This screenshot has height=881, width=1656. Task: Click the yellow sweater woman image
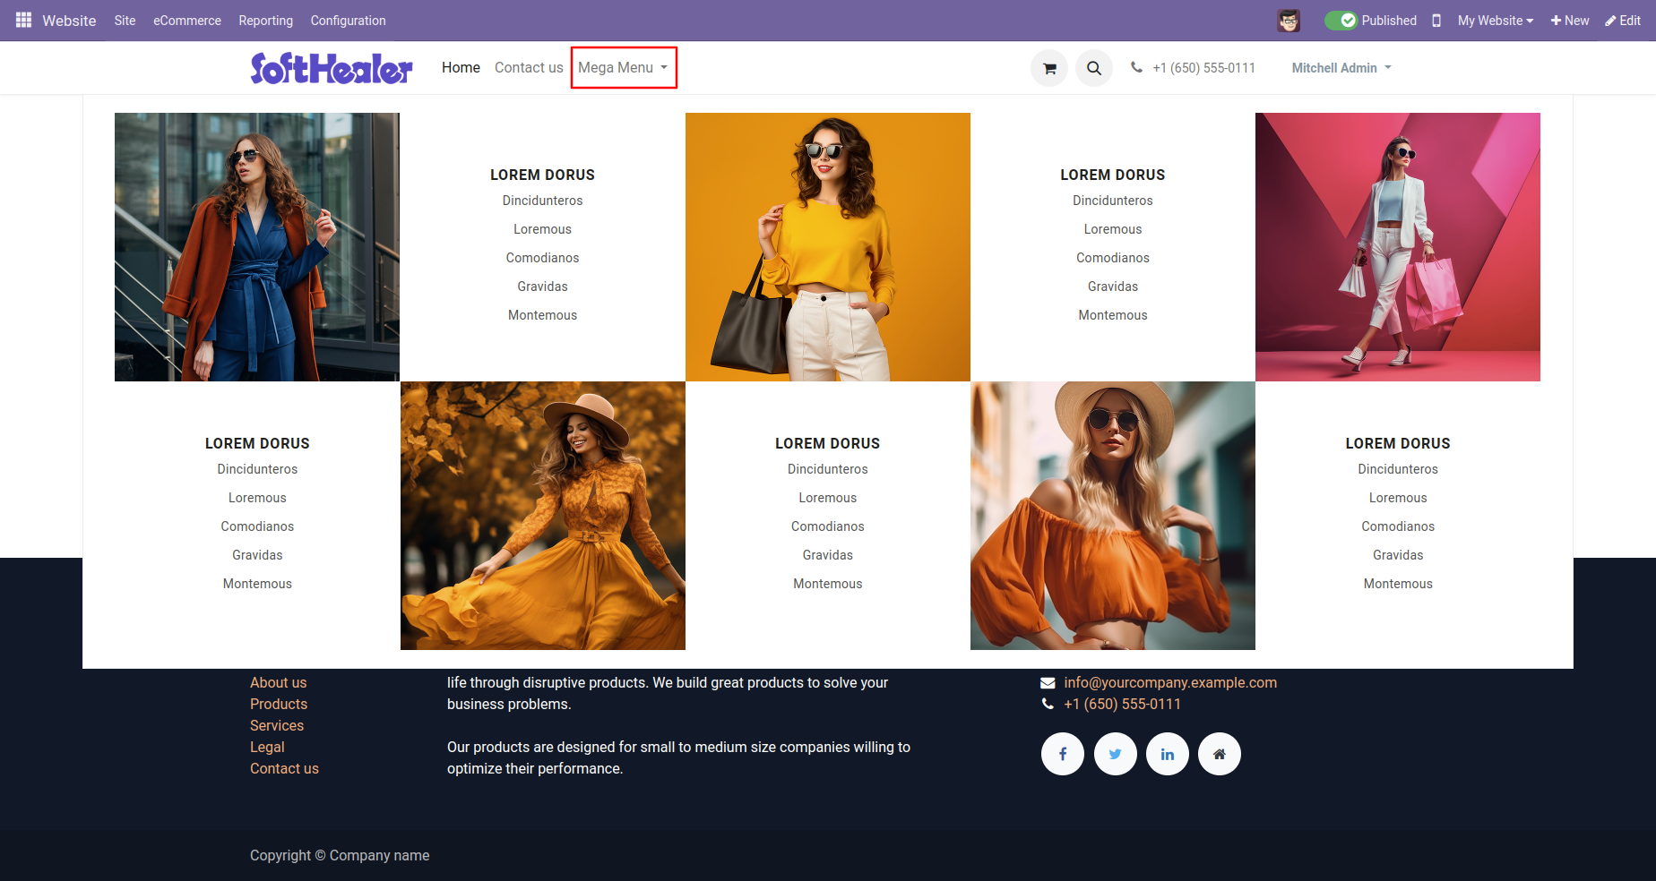[828, 247]
